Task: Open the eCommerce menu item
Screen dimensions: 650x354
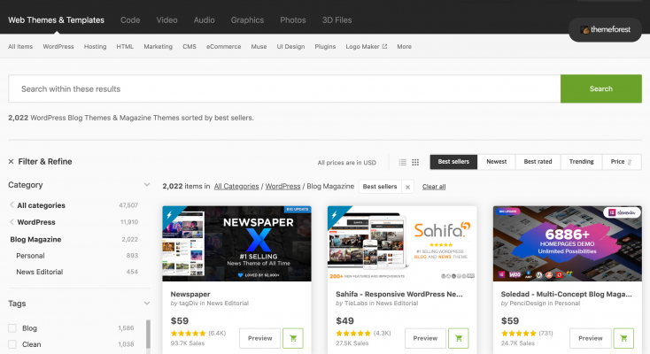Action: [x=223, y=46]
